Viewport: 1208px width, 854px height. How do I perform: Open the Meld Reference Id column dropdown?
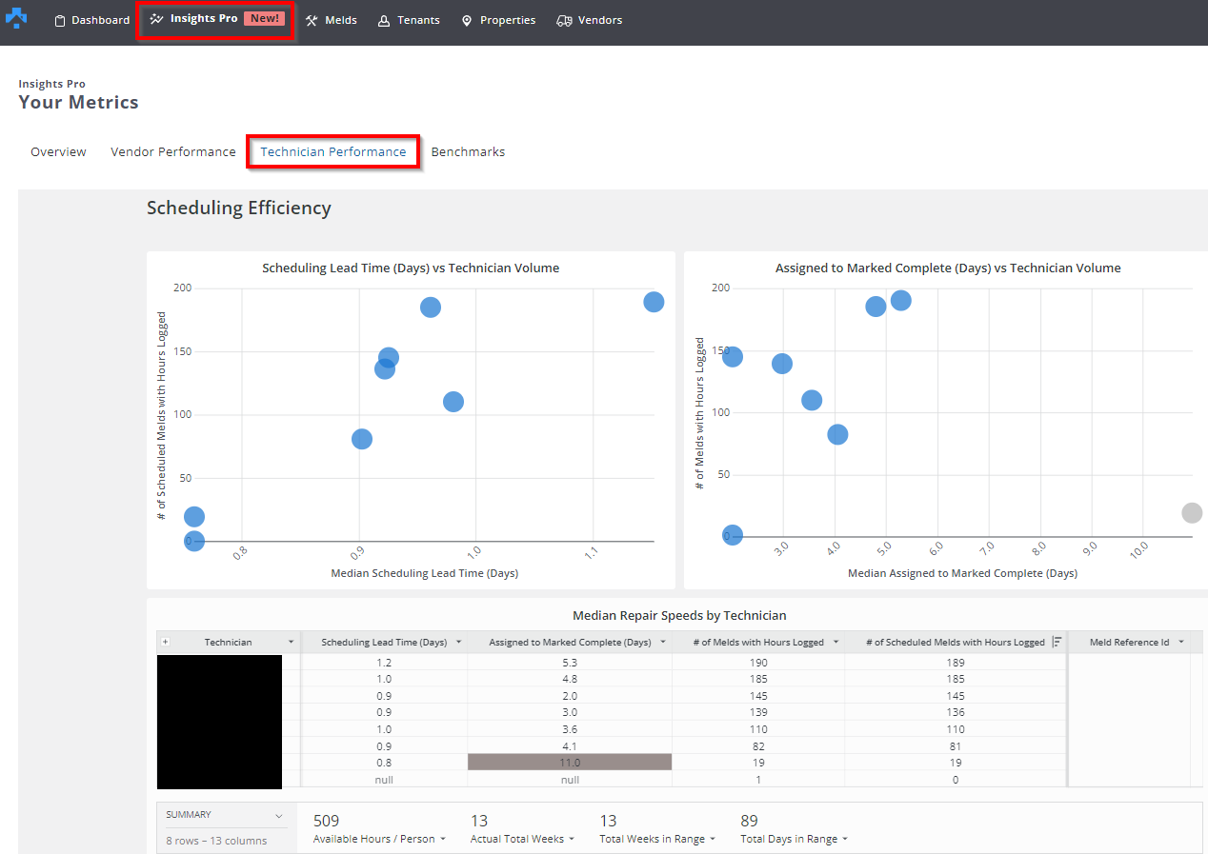1181,642
